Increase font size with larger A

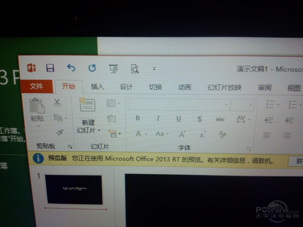tap(182, 134)
